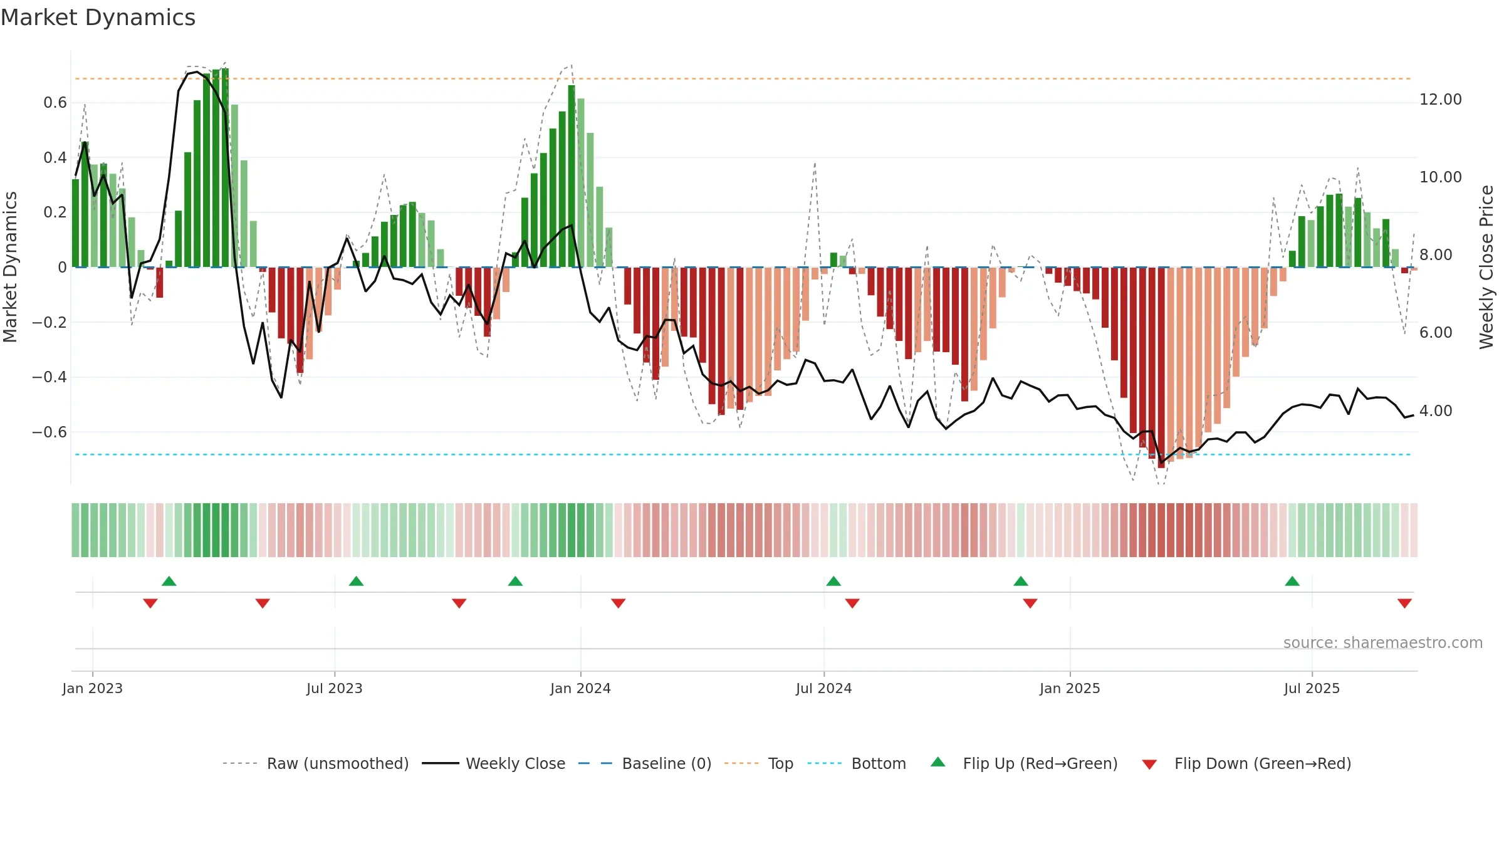This screenshot has height=846, width=1504.
Task: Select the 8.00 price axis label
Action: [1436, 255]
